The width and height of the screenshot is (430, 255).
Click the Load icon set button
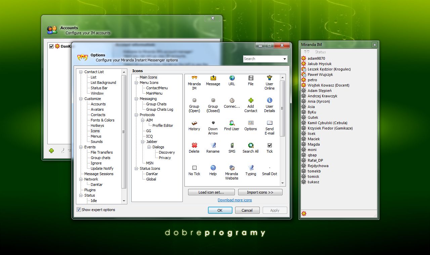click(211, 192)
